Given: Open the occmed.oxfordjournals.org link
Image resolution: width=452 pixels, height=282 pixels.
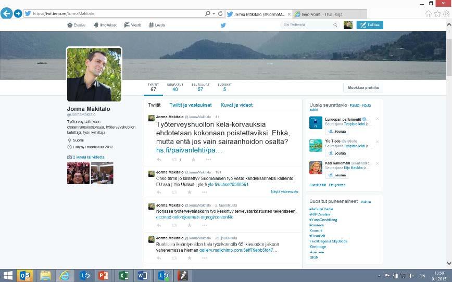Looking at the screenshot, I should coord(195,217).
